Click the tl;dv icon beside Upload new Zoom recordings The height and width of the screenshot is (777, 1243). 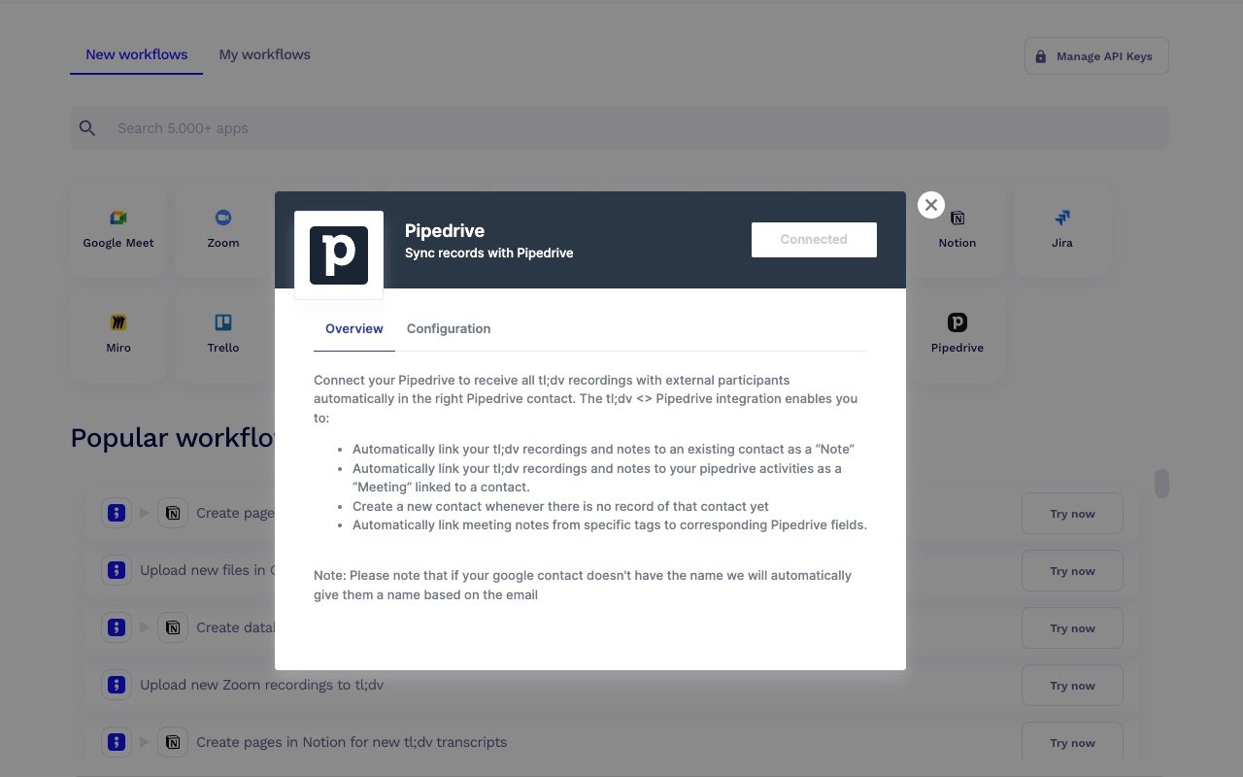pyautogui.click(x=117, y=685)
